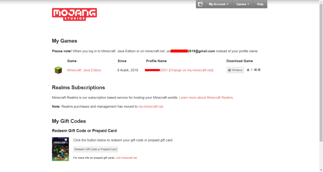Select the Linux penguin download icon
This screenshot has width=323, height=172.
click(x=251, y=70)
